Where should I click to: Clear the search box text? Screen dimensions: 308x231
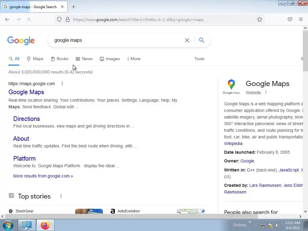pyautogui.click(x=187, y=40)
